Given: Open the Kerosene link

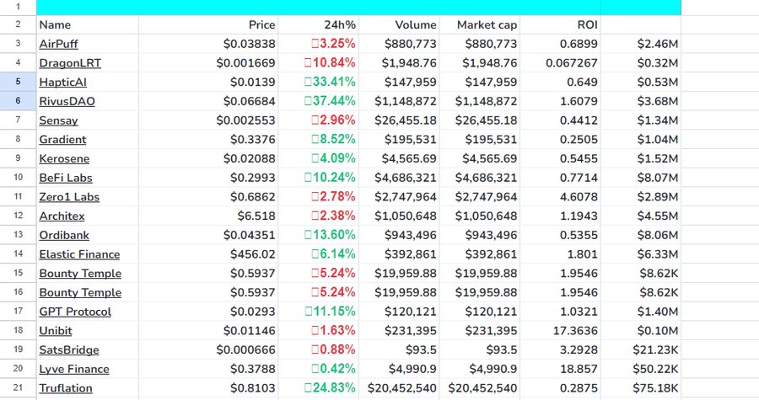Looking at the screenshot, I should tap(64, 159).
